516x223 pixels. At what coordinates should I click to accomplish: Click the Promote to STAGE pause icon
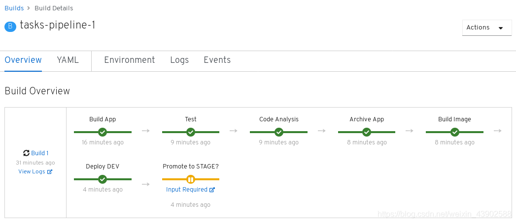pyautogui.click(x=191, y=179)
